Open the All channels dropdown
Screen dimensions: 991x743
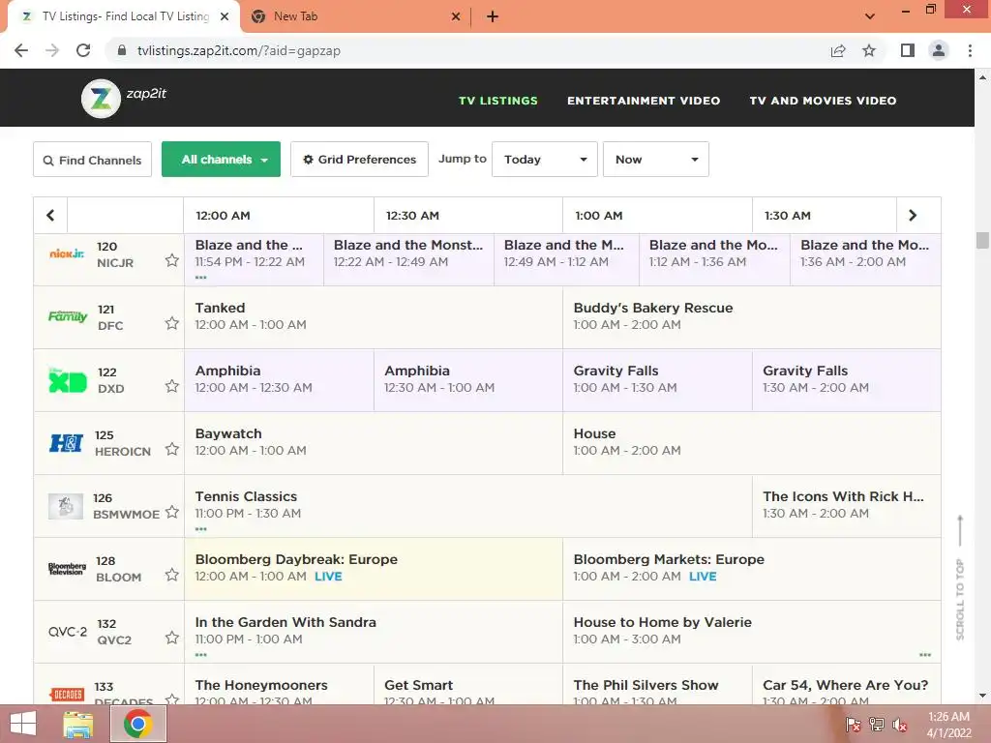coord(222,160)
